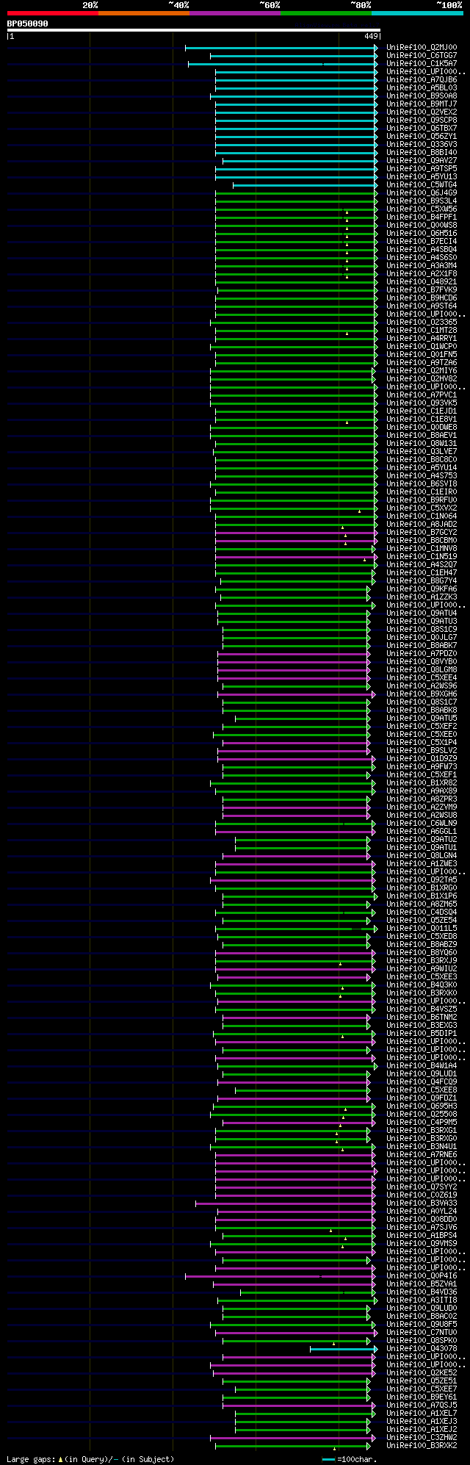Click label UniRef100_Q01FN5
This screenshot has width=470, height=1465.
(x=422, y=354)
